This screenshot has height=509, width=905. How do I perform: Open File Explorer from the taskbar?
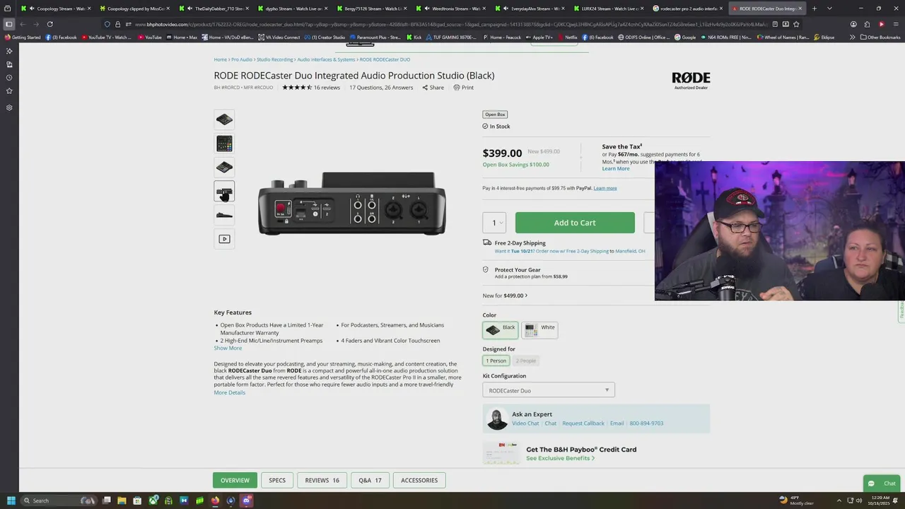[x=122, y=501]
